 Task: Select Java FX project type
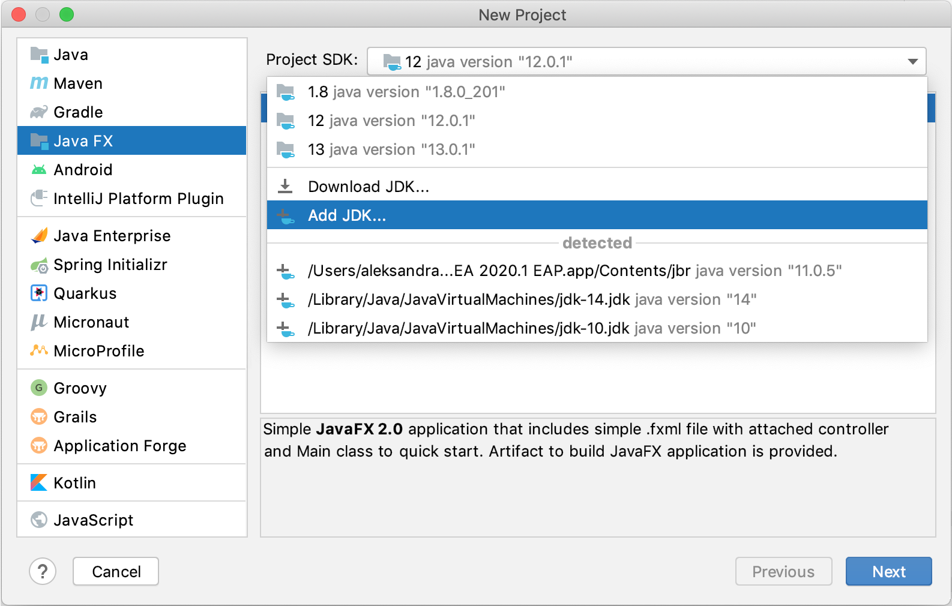pyautogui.click(x=132, y=140)
